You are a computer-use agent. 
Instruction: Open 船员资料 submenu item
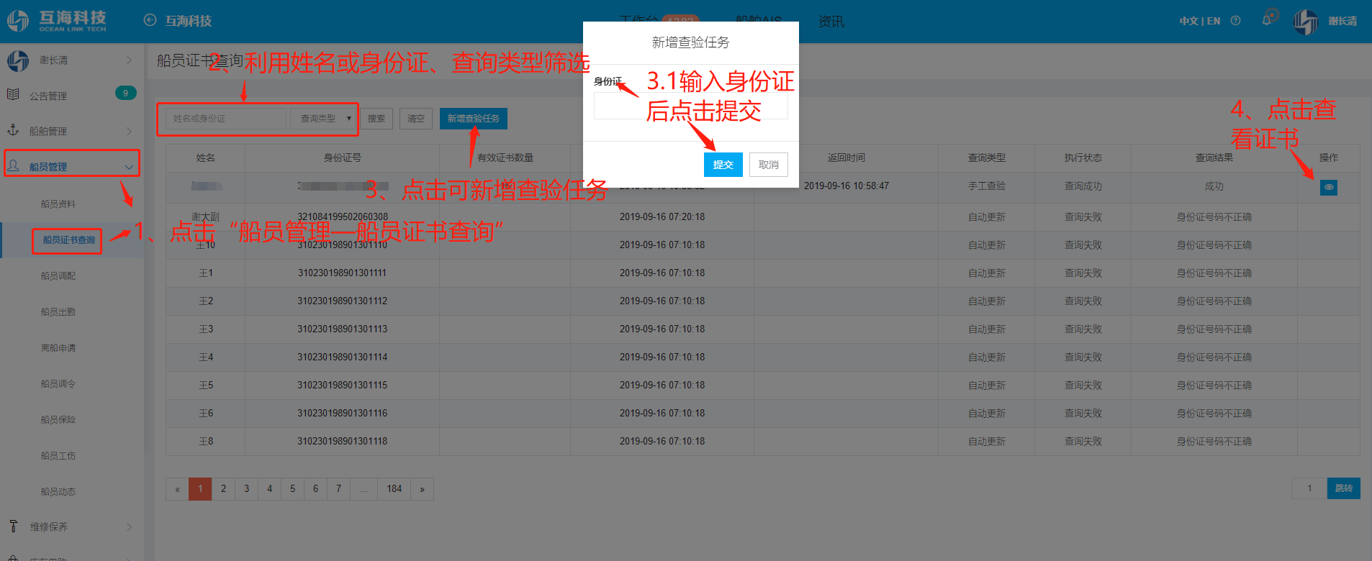[58, 204]
